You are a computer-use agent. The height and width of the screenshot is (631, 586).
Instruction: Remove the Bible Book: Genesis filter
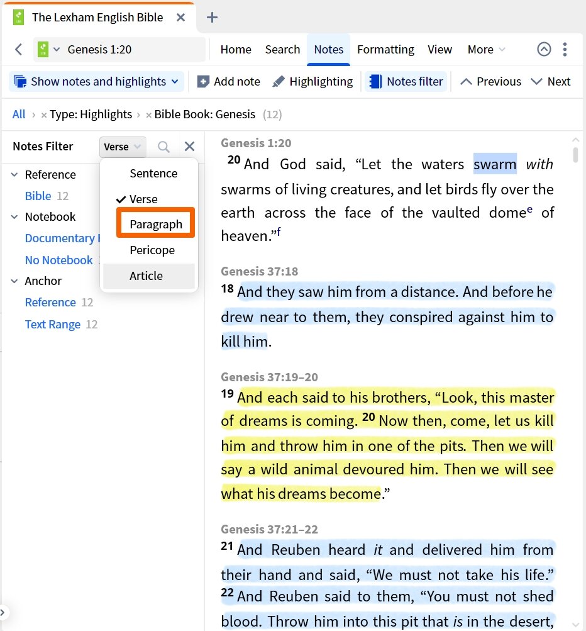click(x=148, y=116)
